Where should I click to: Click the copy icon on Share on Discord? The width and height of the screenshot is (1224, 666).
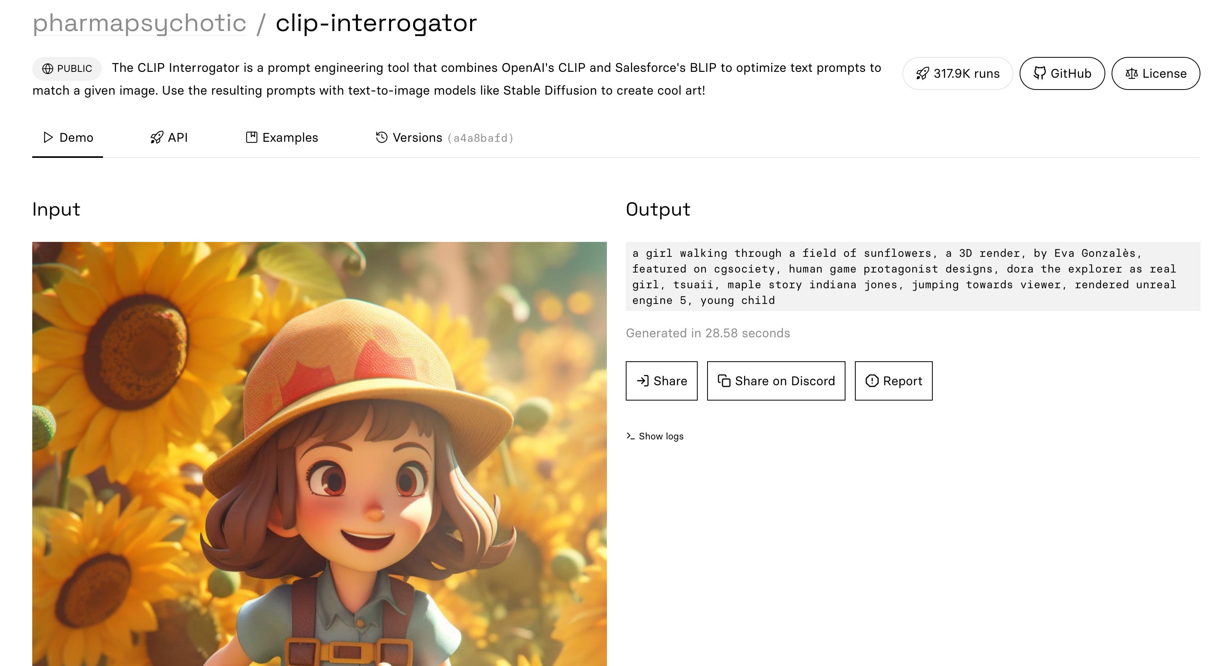[x=724, y=381]
